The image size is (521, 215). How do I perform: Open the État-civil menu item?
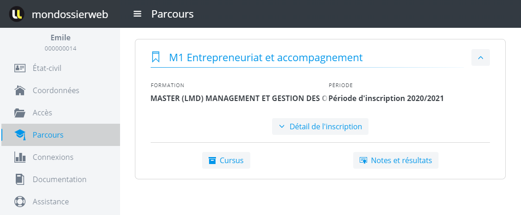[47, 68]
